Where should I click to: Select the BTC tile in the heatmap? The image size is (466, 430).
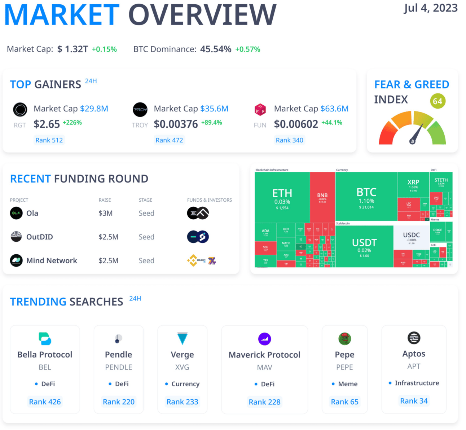[366, 197]
